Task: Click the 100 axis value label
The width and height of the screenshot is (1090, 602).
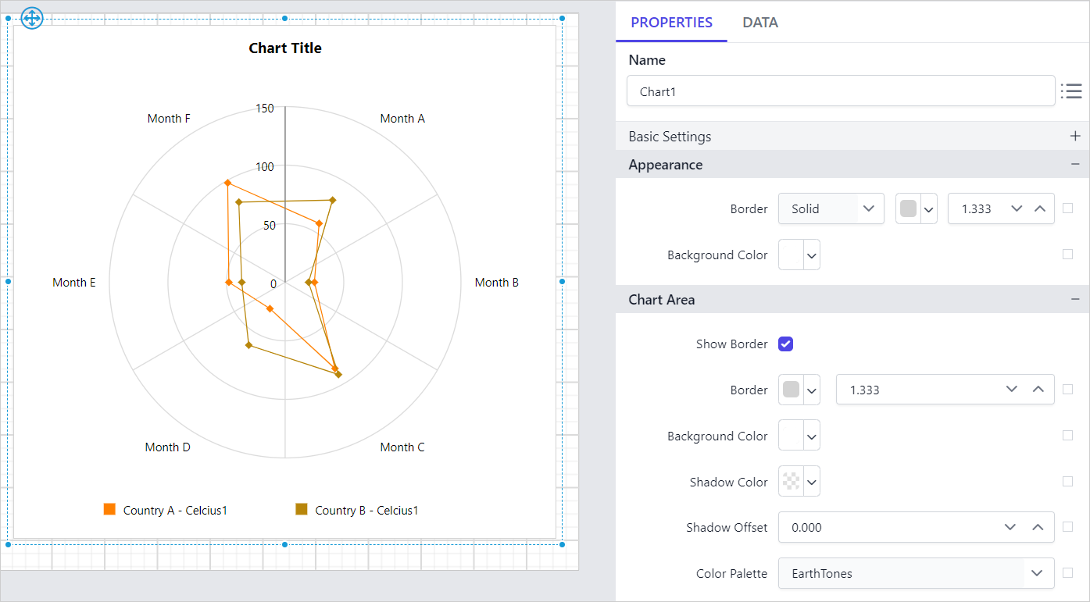Action: pos(265,166)
